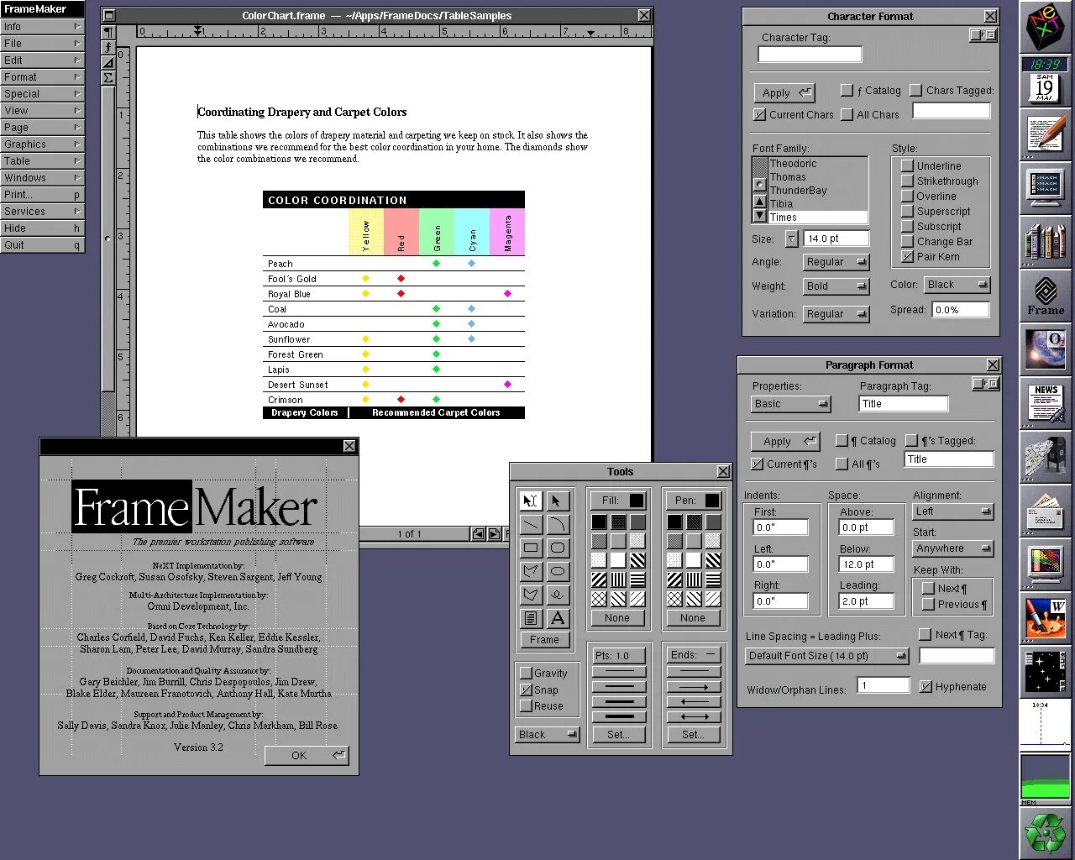Choose the freehand curve tool
The height and width of the screenshot is (860, 1075).
point(557,595)
